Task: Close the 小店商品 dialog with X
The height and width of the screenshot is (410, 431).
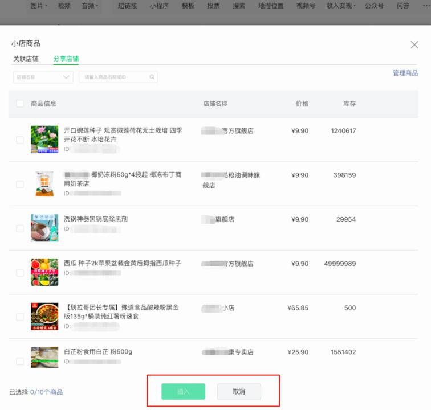Action: pyautogui.click(x=414, y=44)
